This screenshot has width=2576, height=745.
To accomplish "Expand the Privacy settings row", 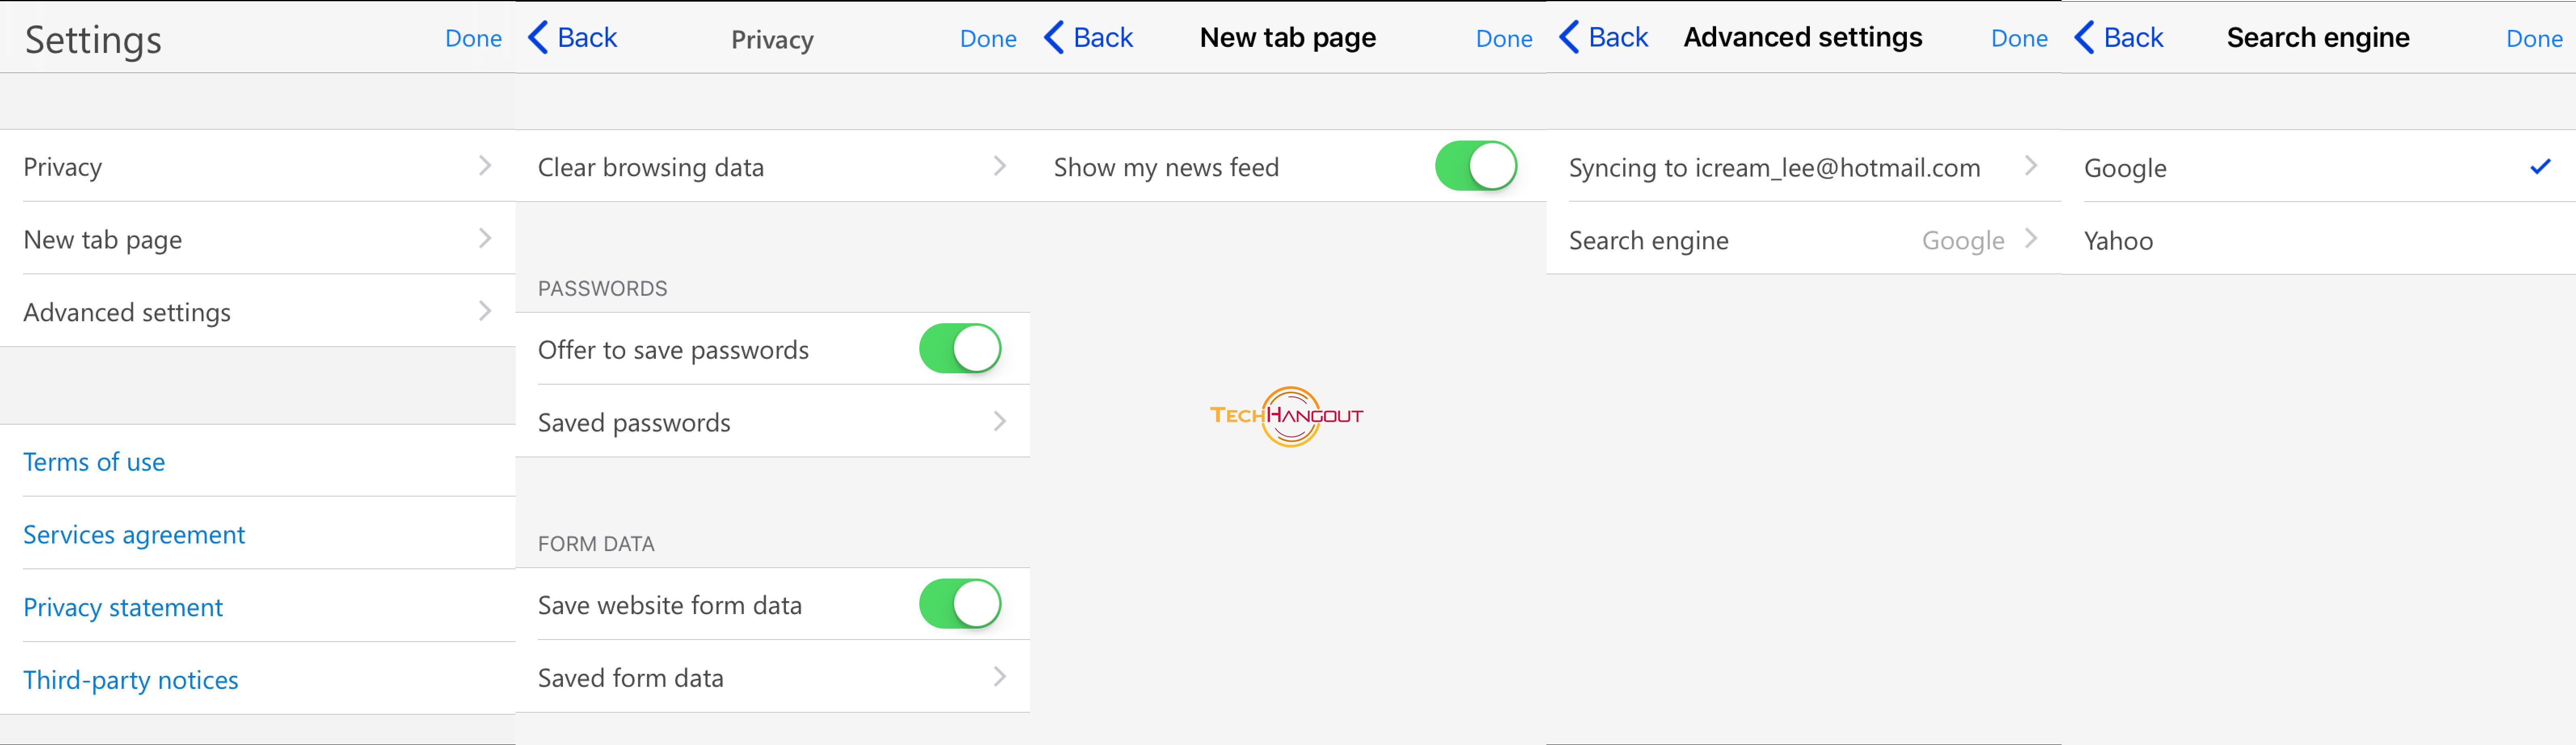I will pyautogui.click(x=258, y=166).
